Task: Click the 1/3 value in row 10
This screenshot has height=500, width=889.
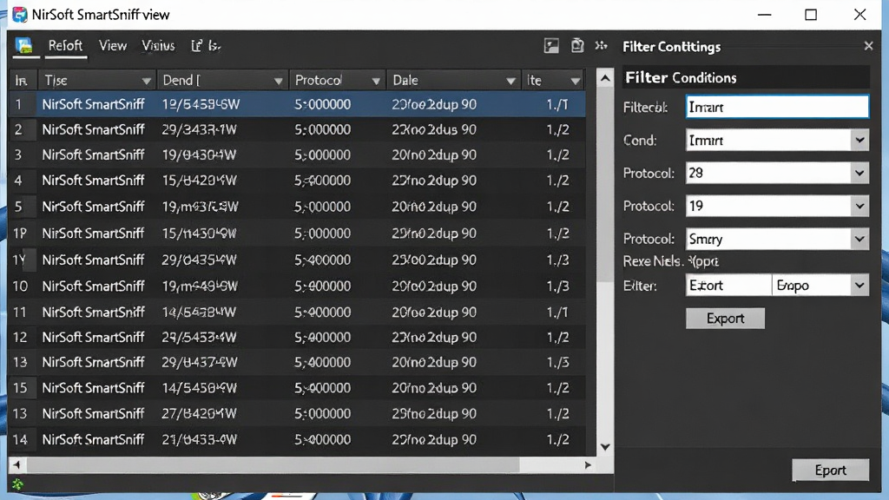Action: click(558, 286)
